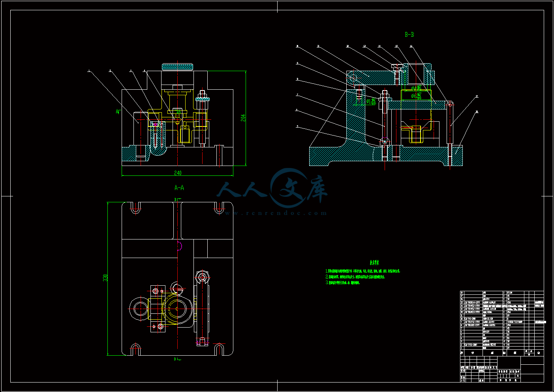Click balloon number 4 above front view
554x392 pixels.
[144, 71]
